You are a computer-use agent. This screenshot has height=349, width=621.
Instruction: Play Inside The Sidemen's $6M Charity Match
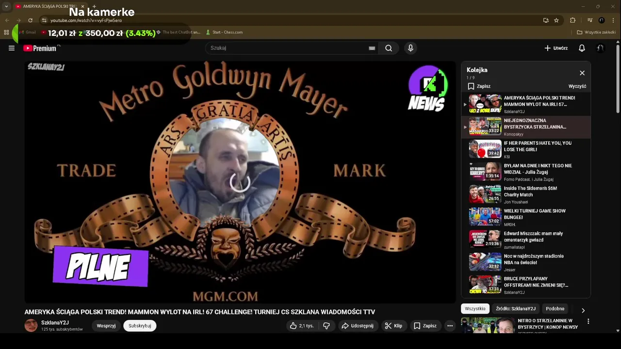point(526,194)
